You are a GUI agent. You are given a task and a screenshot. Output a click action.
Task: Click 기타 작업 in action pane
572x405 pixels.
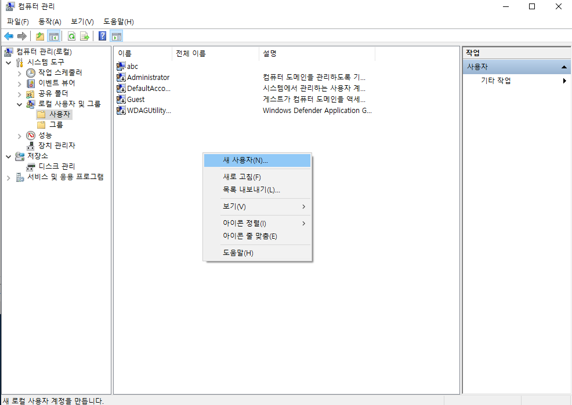(x=496, y=81)
